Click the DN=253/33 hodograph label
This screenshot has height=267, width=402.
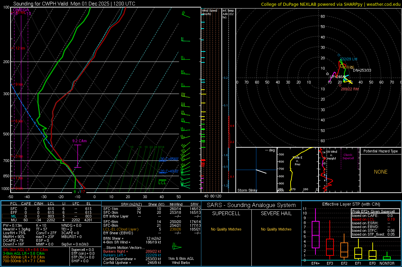point(362,70)
